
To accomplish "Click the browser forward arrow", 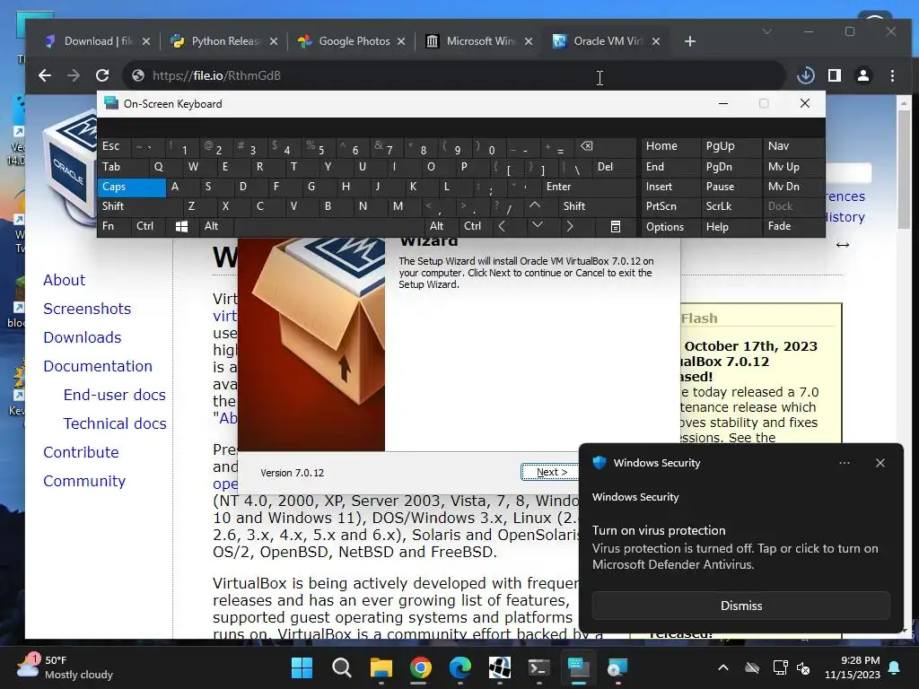I will (x=74, y=75).
